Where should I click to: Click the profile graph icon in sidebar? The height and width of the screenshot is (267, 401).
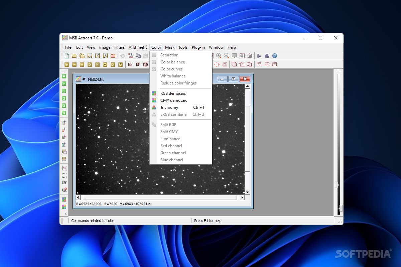click(64, 168)
